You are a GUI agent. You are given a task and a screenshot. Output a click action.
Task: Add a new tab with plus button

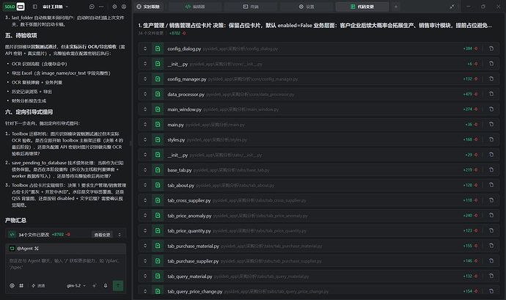click(x=396, y=7)
